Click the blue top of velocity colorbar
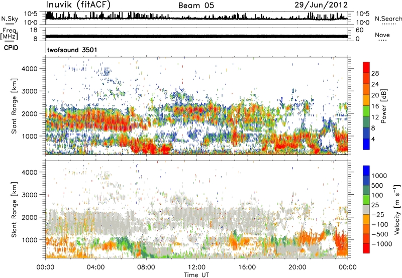The width and height of the screenshot is (402, 278). click(366, 171)
